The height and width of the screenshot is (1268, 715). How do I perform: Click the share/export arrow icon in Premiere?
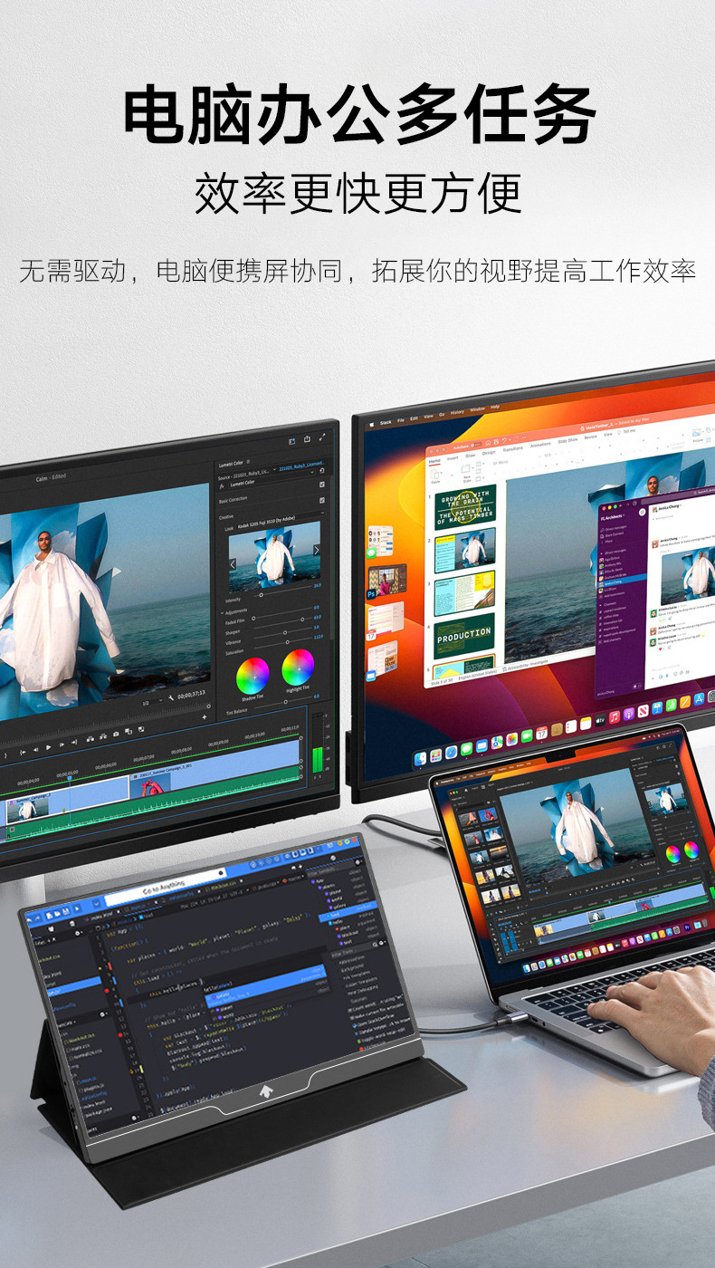pos(307,439)
